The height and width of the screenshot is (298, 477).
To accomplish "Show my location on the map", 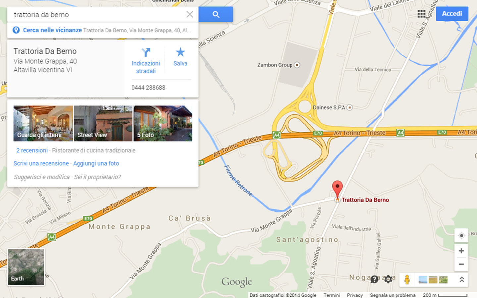I will click(461, 236).
